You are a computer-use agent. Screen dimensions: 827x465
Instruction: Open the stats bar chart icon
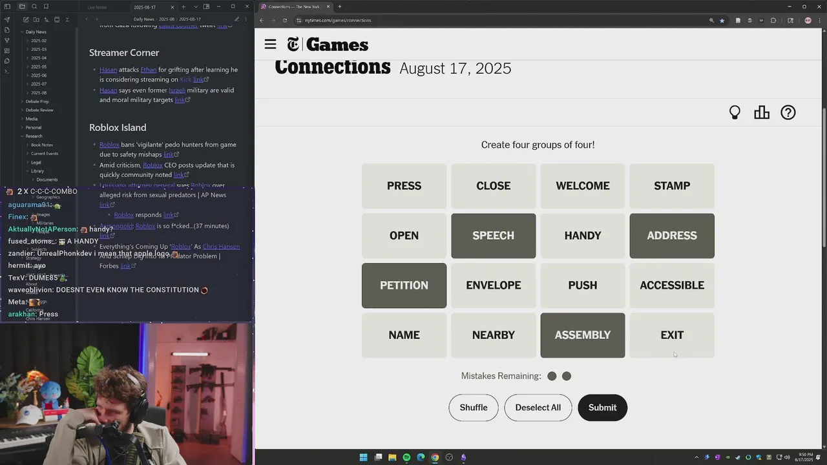click(762, 112)
